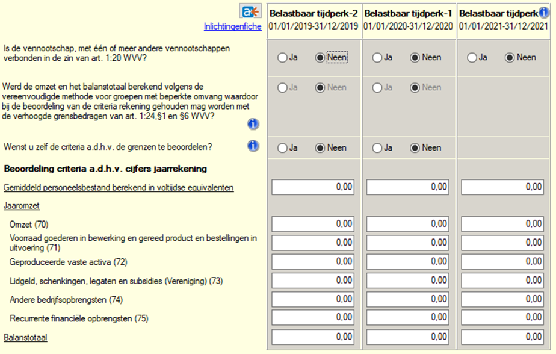Open the Inlichtingenfiche link
Viewport: 556px width, 354px height.
click(x=232, y=26)
